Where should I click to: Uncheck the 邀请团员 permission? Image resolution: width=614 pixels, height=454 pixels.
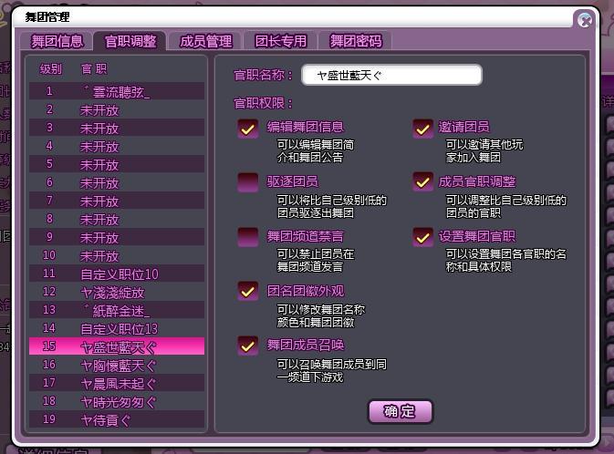pyautogui.click(x=423, y=129)
